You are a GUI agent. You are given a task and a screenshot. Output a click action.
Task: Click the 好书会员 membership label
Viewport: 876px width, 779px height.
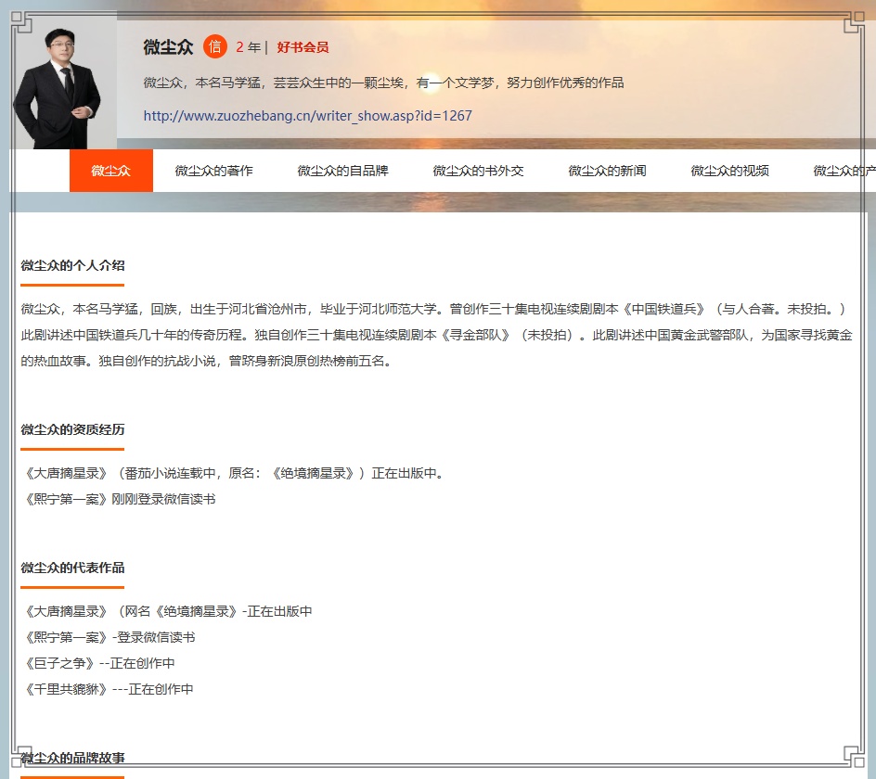point(303,47)
